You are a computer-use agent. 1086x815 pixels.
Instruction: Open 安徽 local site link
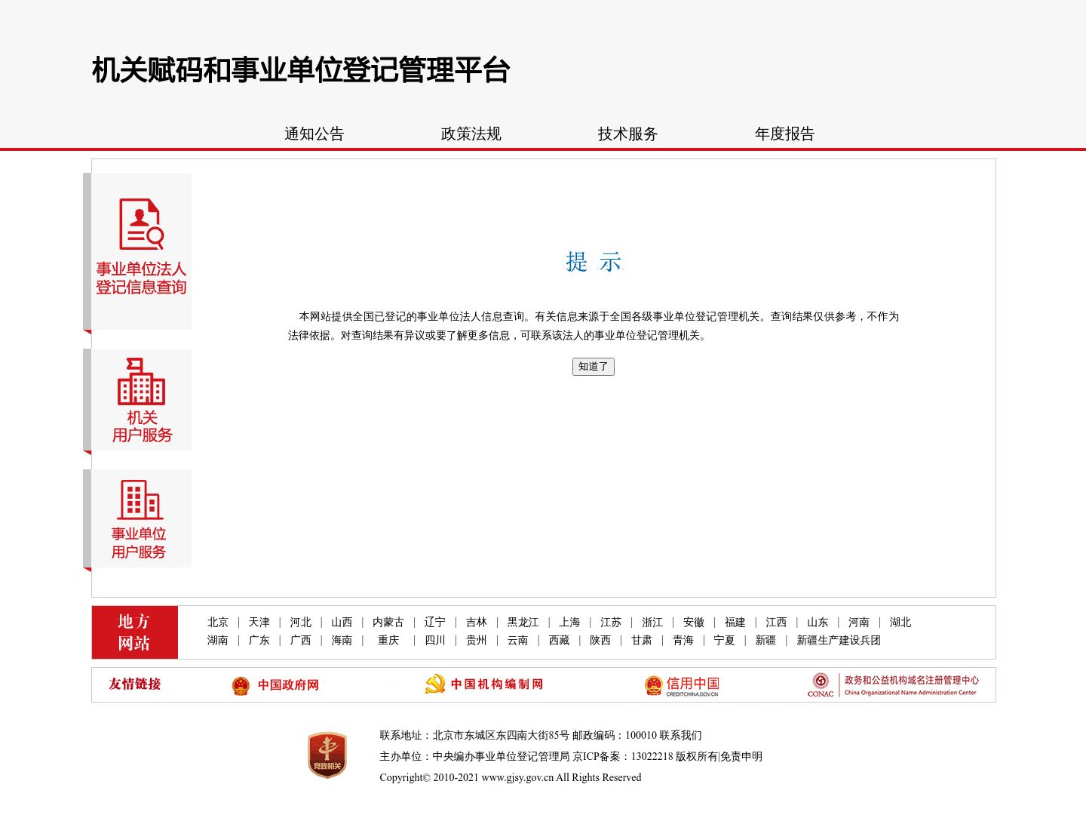pyautogui.click(x=694, y=623)
